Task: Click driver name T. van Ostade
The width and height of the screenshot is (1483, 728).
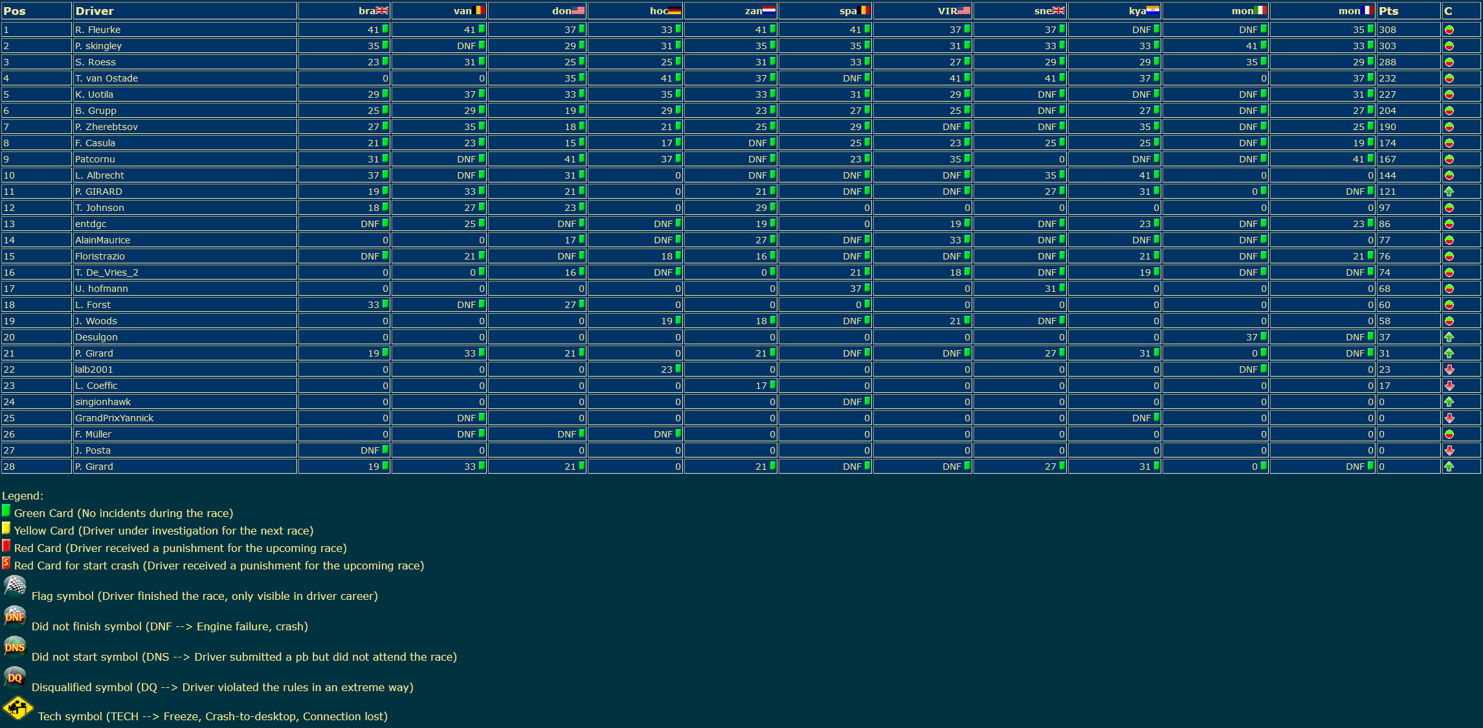Action: coord(106,78)
